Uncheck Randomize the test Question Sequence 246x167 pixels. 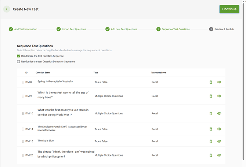point(19,56)
